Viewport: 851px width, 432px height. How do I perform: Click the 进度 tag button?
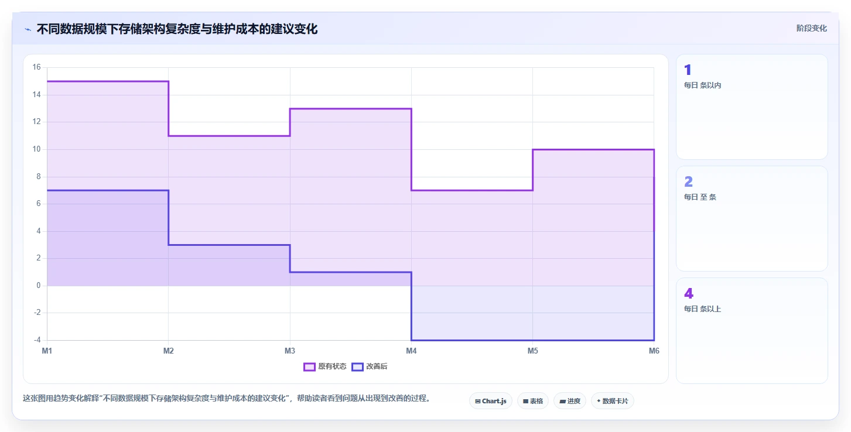tap(569, 401)
